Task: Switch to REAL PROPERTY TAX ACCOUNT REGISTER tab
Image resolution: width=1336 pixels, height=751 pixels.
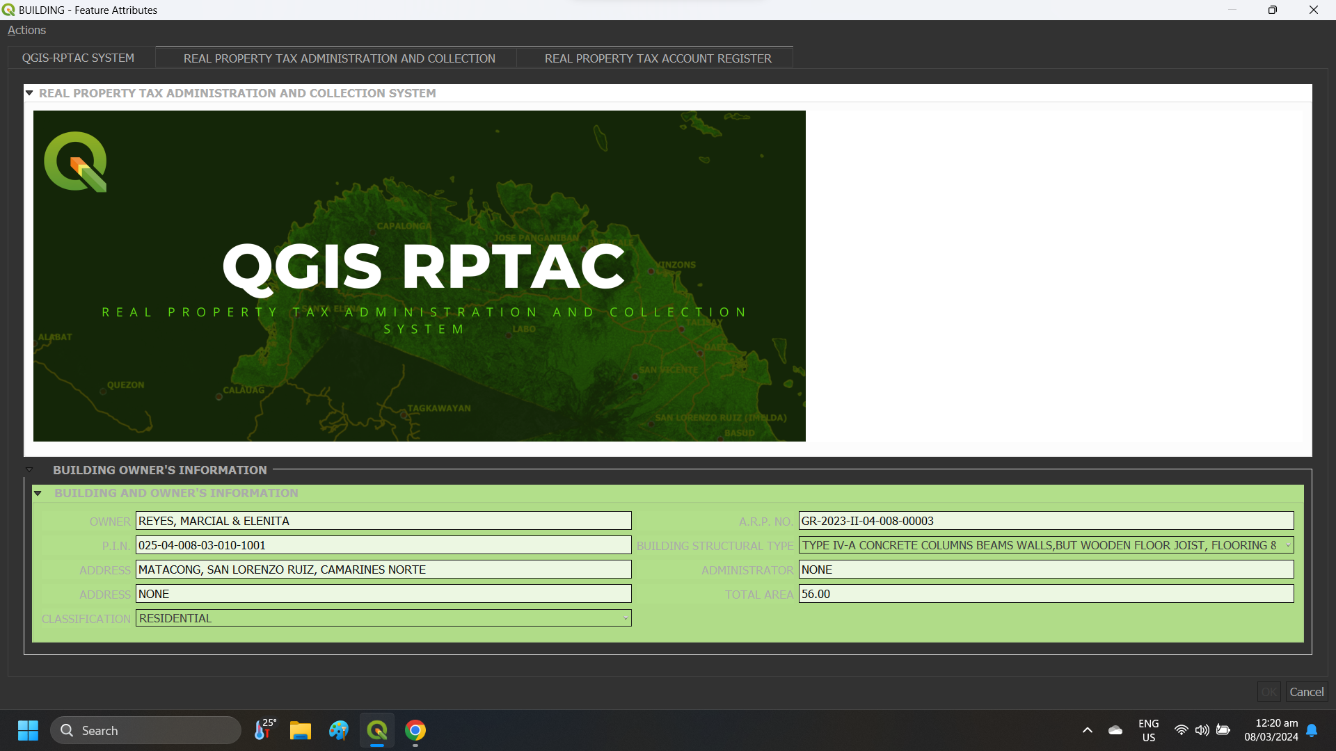Action: pyautogui.click(x=658, y=58)
